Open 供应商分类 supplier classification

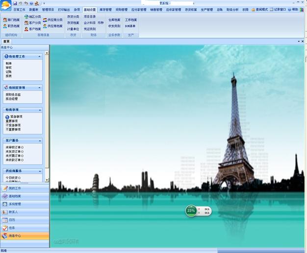(53, 20)
